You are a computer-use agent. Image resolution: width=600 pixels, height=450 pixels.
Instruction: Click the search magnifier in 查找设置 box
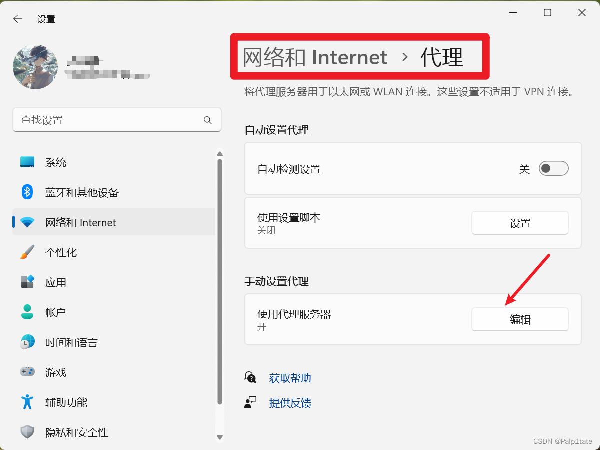pos(207,120)
